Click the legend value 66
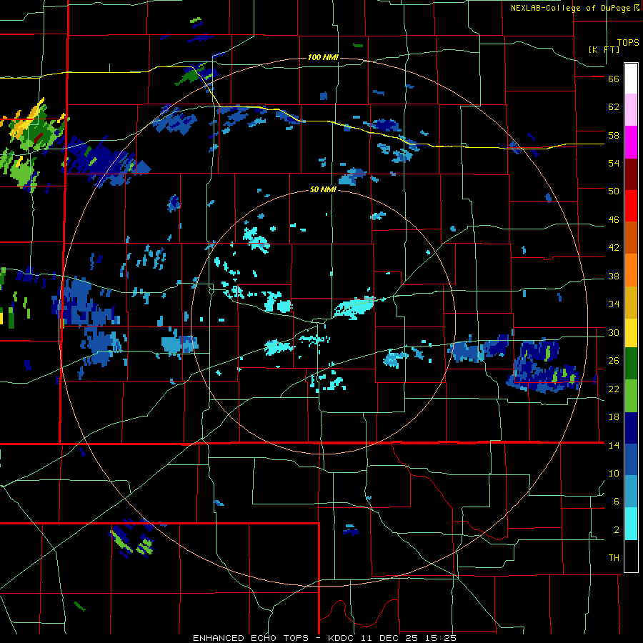The width and height of the screenshot is (643, 643). (x=614, y=79)
